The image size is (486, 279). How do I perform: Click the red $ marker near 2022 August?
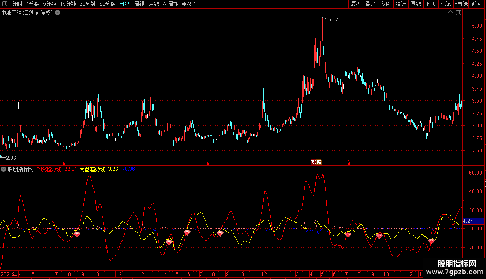tap(208, 163)
